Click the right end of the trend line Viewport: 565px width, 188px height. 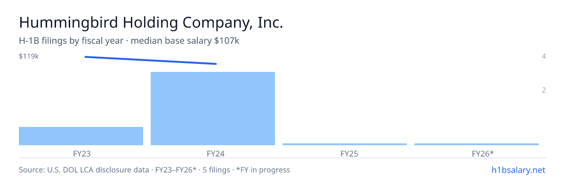click(x=216, y=64)
